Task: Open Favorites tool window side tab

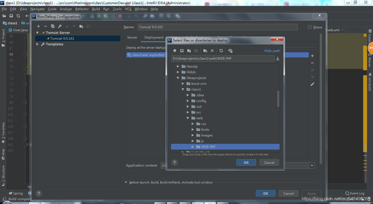Action: point(3,133)
